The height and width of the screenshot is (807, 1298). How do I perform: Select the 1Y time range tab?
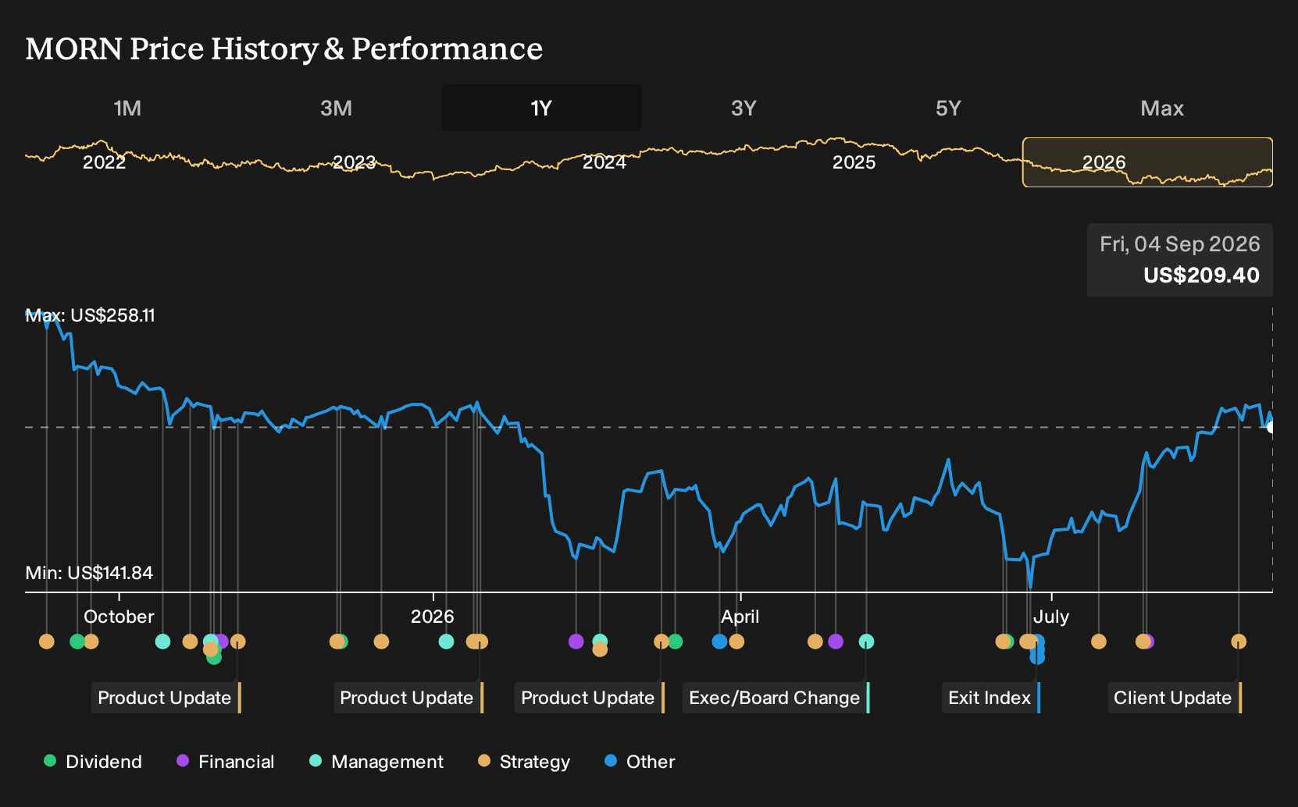tap(542, 108)
